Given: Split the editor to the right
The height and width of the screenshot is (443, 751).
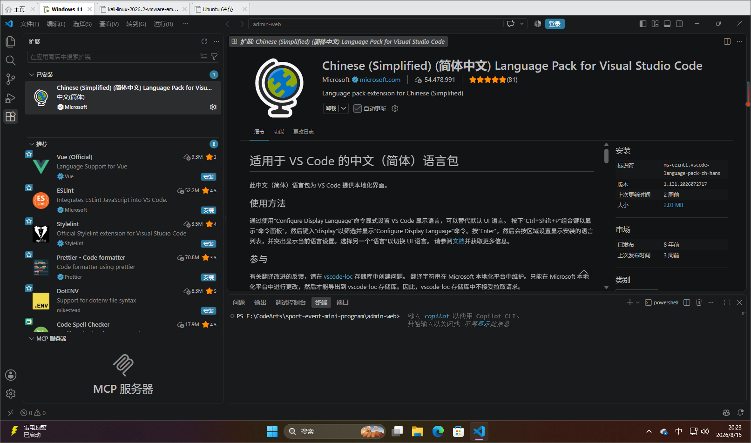Looking at the screenshot, I should (727, 41).
